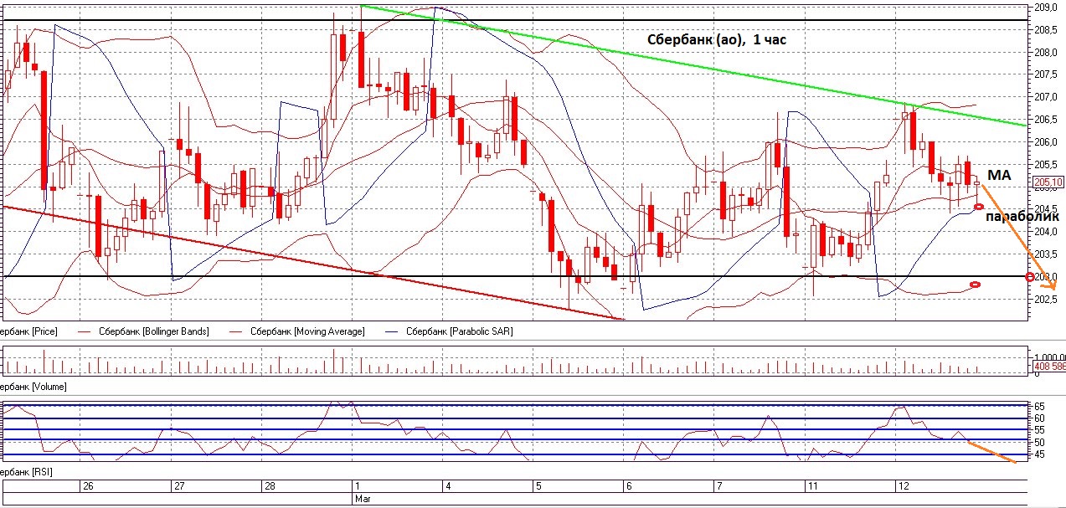Screen dimensions: 1066x508
Task: Click the 202.5 price axis label
Action: coord(1047,300)
